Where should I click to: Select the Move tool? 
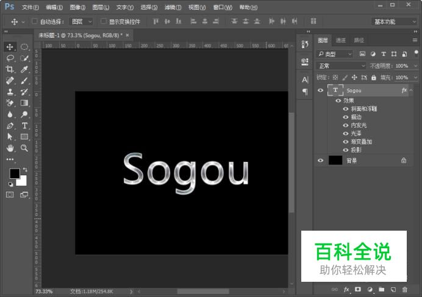coord(10,47)
